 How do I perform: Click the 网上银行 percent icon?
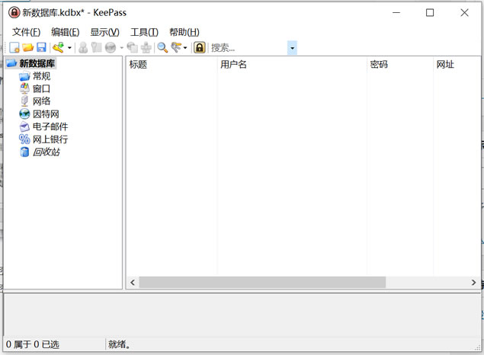[24, 139]
